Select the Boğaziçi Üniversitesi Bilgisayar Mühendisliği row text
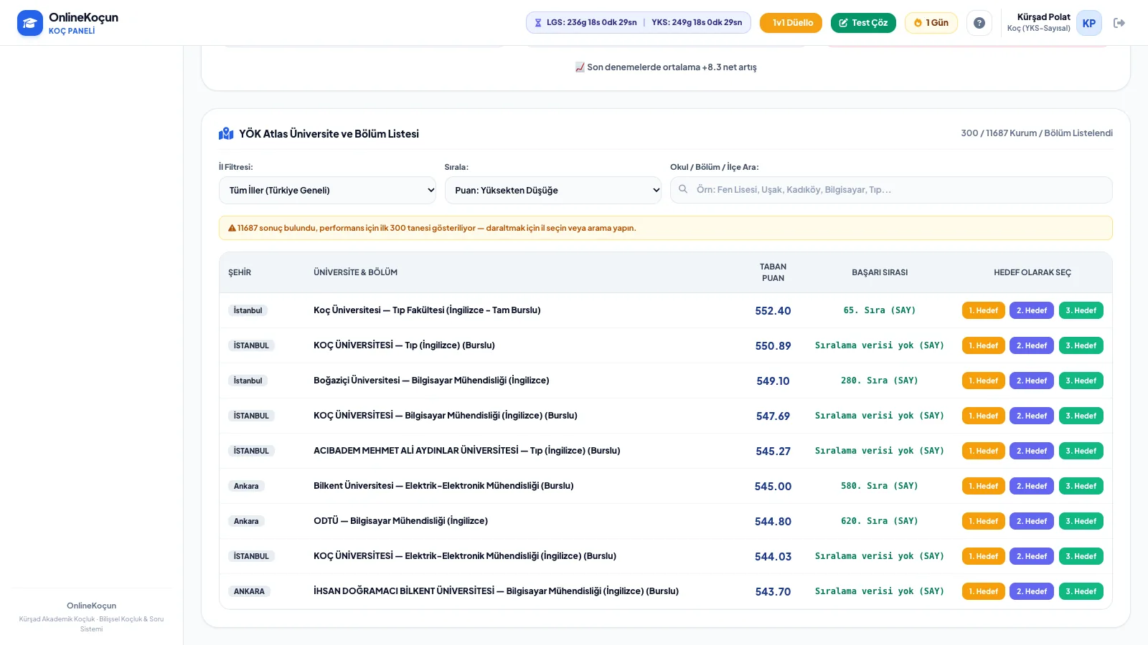 (431, 381)
